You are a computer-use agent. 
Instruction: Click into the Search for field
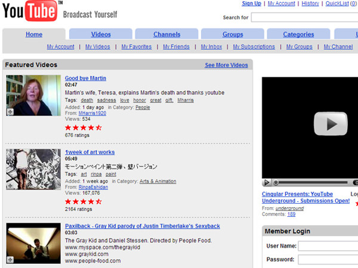point(304,17)
